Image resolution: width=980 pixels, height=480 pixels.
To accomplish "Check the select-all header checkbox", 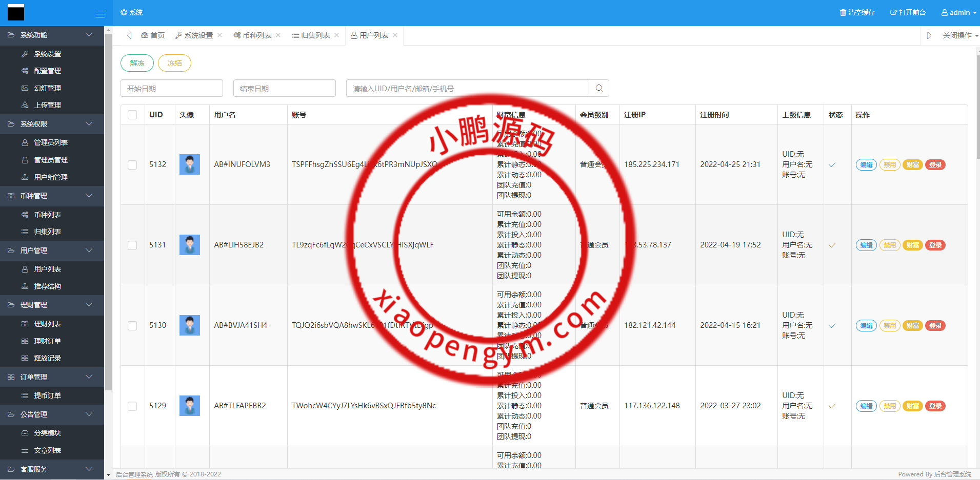I will click(132, 115).
